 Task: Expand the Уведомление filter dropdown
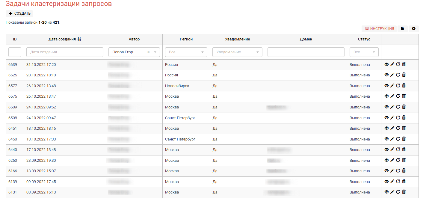(x=237, y=52)
